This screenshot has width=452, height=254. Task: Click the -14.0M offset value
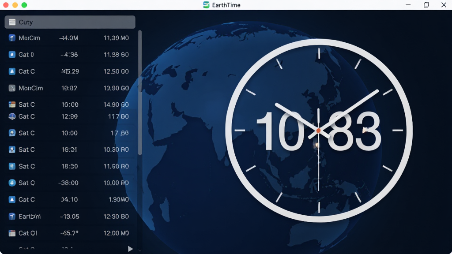[x=68, y=38]
